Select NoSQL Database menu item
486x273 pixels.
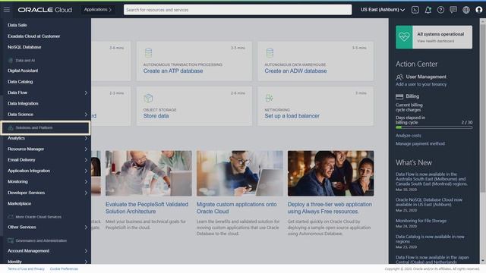(24, 47)
